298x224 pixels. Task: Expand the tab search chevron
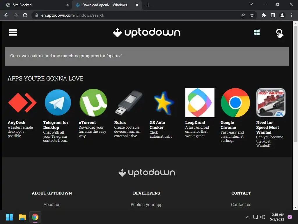tap(251, 4)
